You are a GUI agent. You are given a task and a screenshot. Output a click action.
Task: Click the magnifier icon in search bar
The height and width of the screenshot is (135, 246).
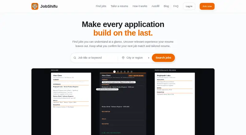point(75,58)
